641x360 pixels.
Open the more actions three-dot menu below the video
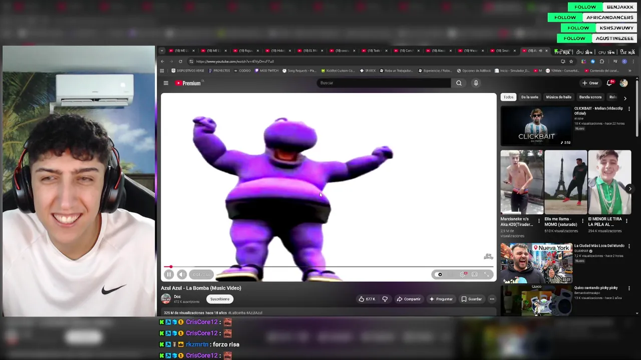[x=492, y=299]
